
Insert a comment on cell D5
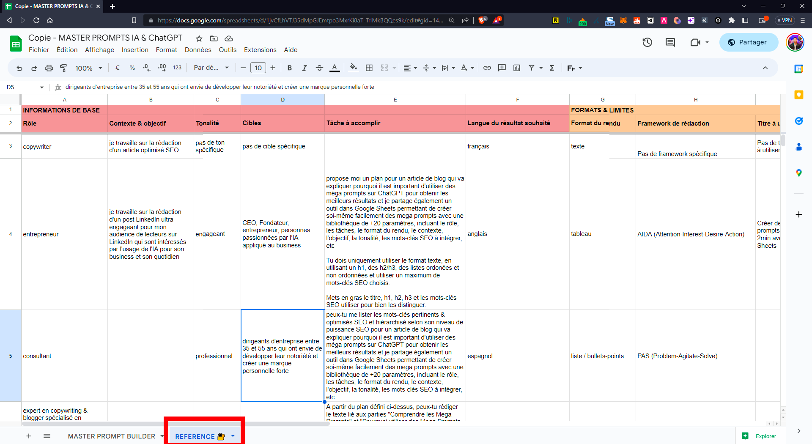502,68
